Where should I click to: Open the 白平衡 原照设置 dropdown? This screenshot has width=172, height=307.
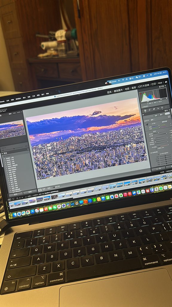[x=164, y=122]
